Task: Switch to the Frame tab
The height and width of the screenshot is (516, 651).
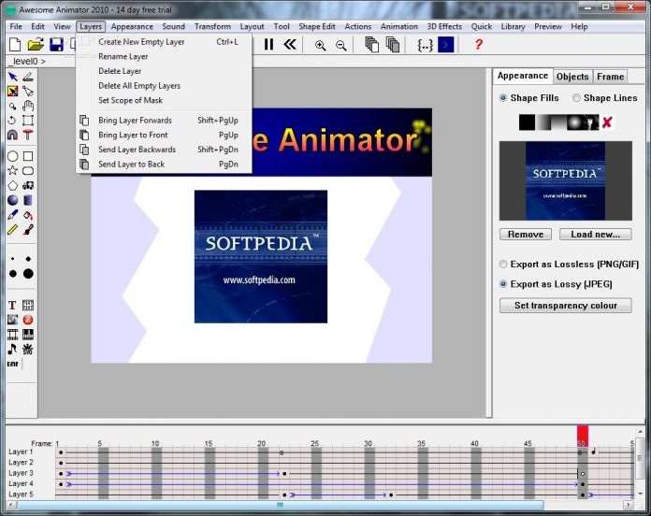Action: (610, 77)
